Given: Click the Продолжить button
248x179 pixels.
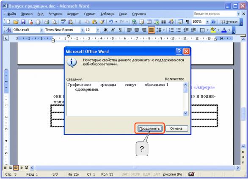Looking at the screenshot, I should 150,128.
